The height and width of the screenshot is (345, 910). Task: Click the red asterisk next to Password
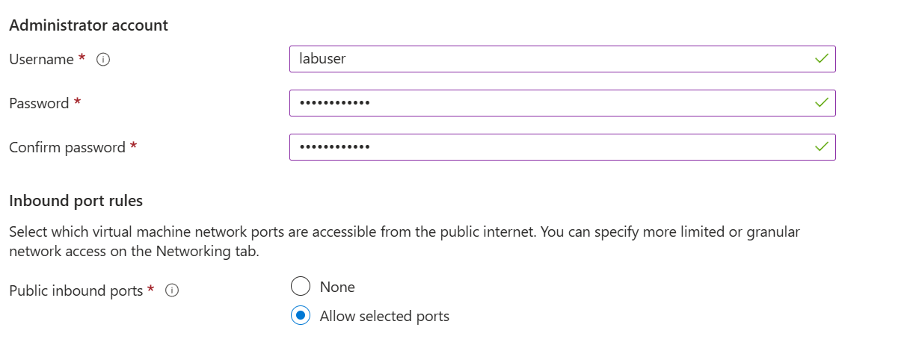click(77, 103)
